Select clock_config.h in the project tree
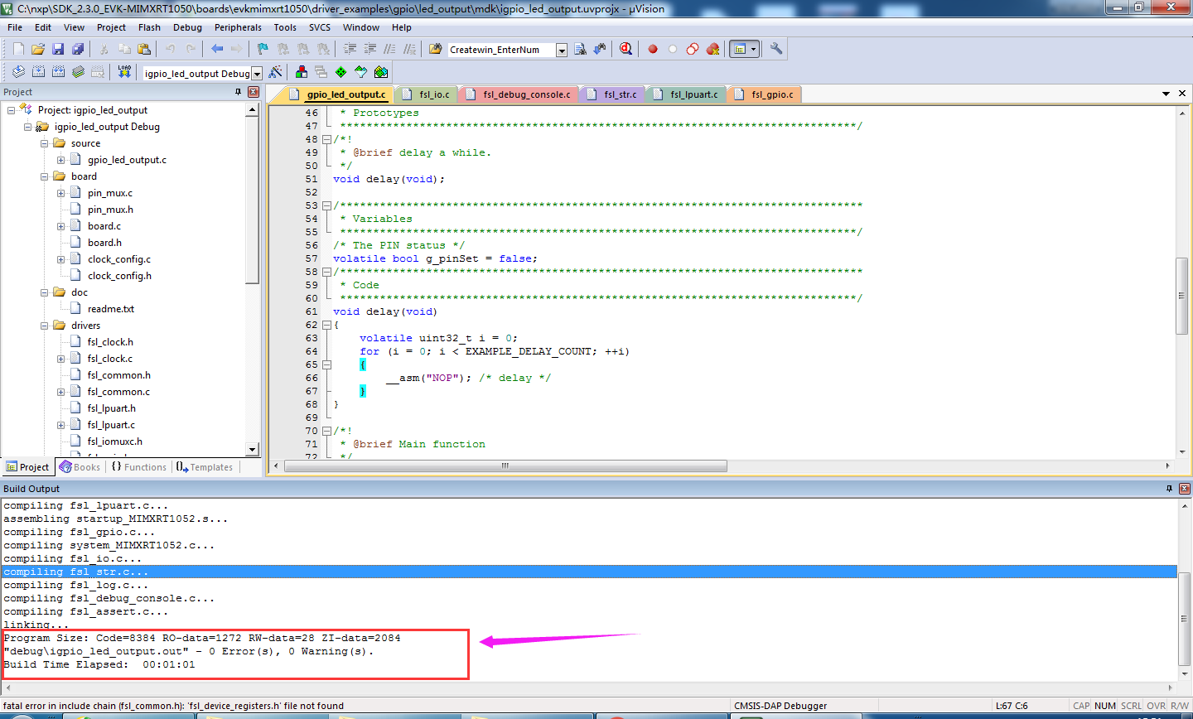This screenshot has height=719, width=1193. tap(119, 276)
